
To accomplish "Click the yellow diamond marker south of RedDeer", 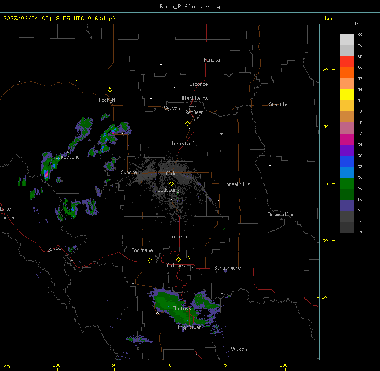I will (188, 124).
